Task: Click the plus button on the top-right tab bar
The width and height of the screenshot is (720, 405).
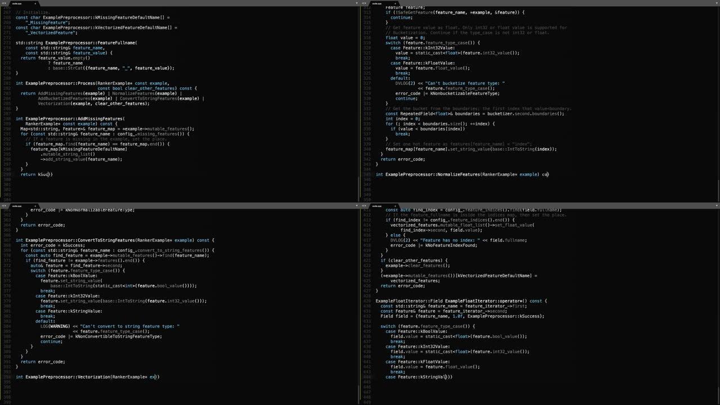Action: [395, 3]
